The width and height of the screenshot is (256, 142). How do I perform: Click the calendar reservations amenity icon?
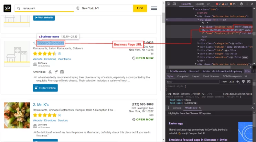[x=62, y=72]
